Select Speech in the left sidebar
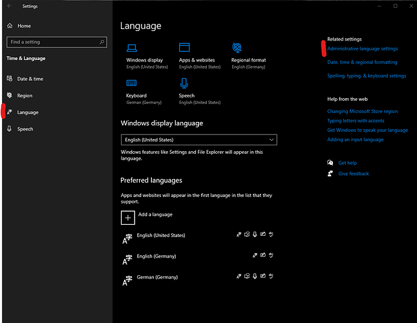417x323 pixels. tap(25, 129)
